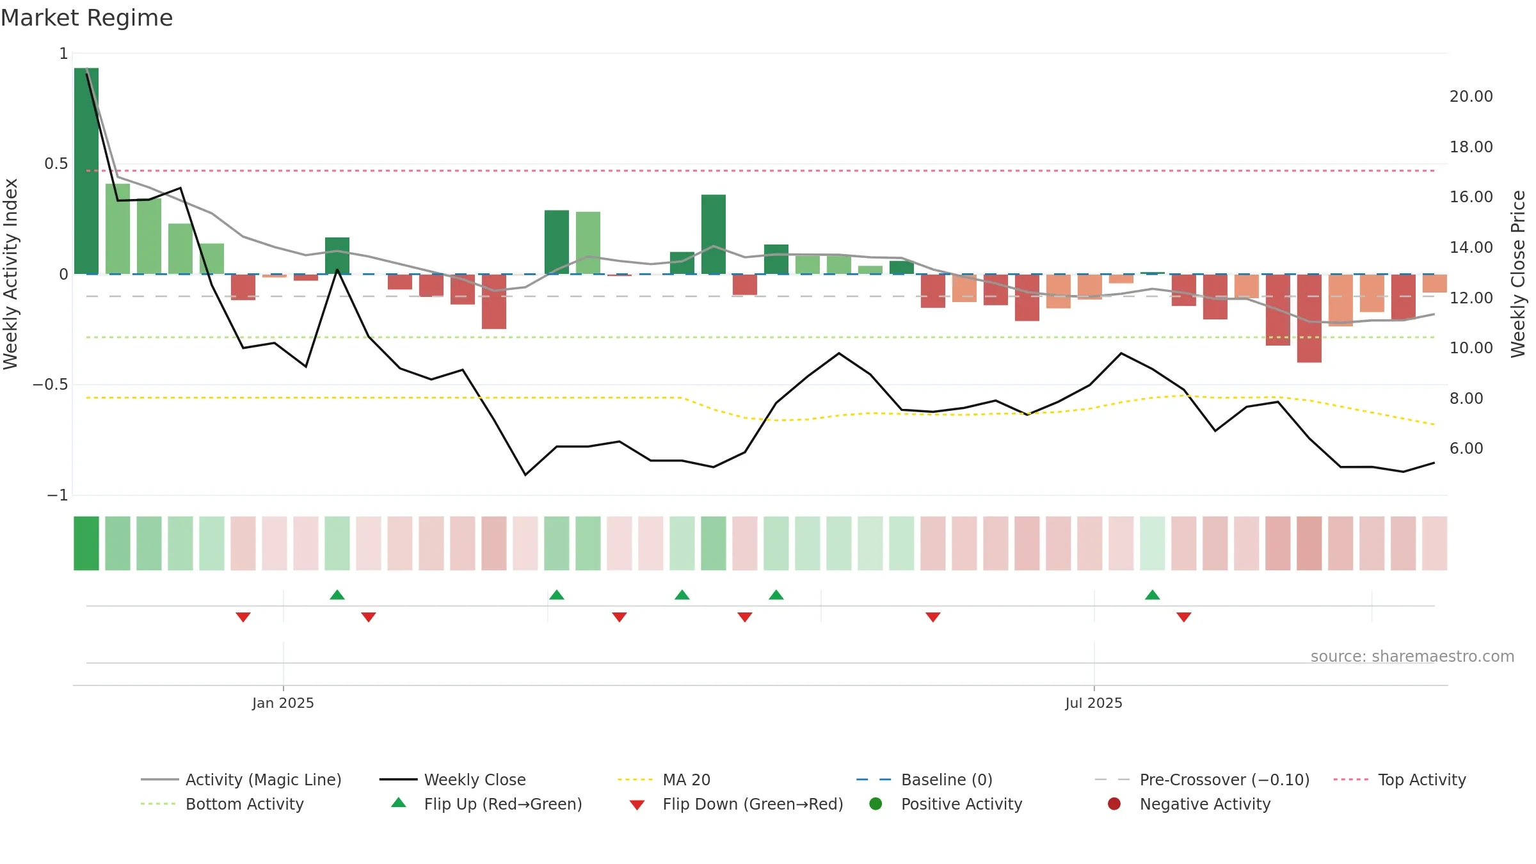This screenshot has height=864, width=1536.
Task: Click the brightest green heat-strip cell
Action: [x=86, y=543]
